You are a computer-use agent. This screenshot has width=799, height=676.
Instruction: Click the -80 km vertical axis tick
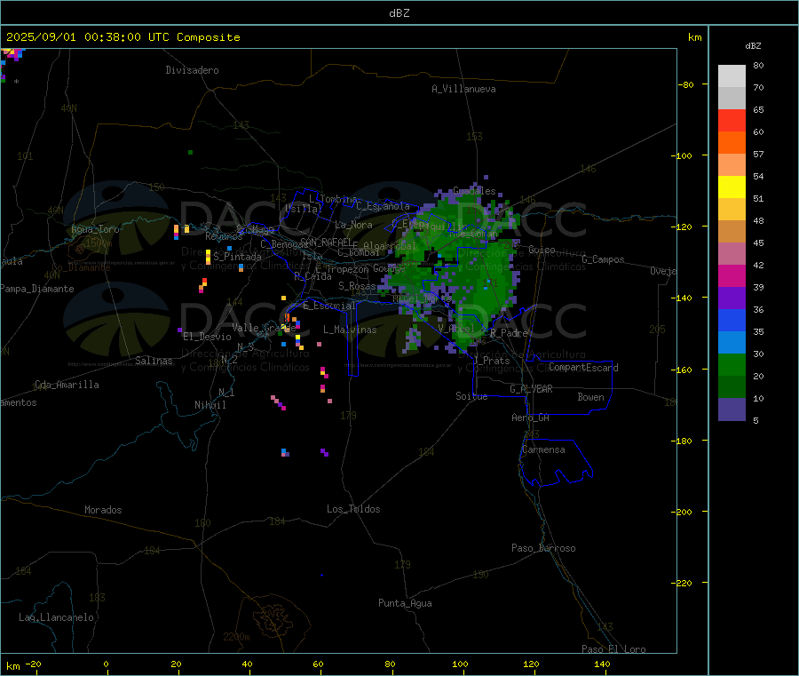coord(686,84)
